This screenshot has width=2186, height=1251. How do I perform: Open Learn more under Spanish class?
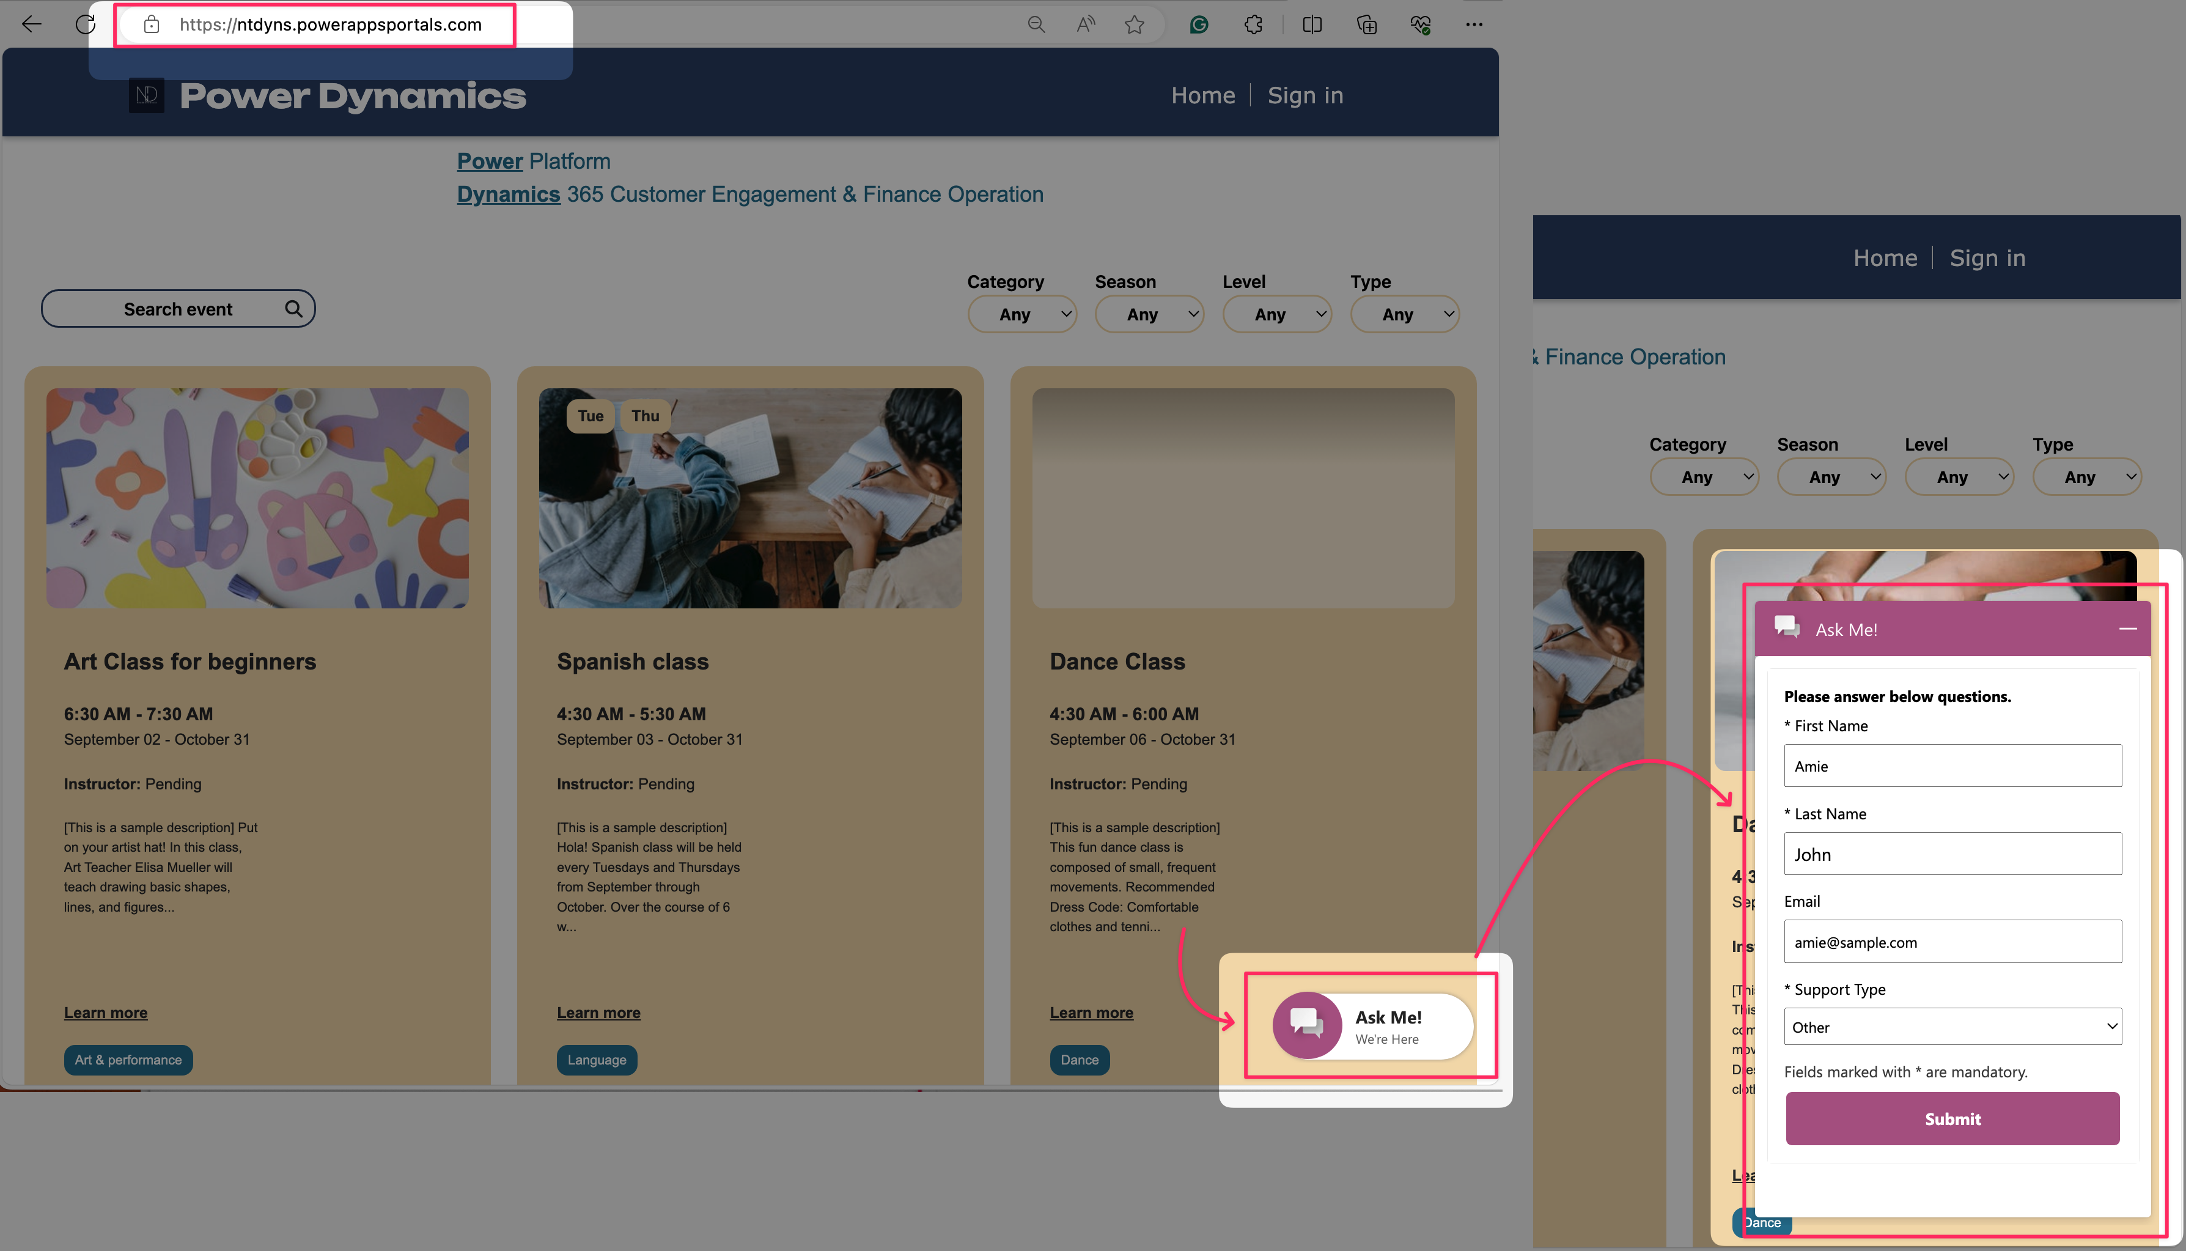click(x=598, y=1012)
